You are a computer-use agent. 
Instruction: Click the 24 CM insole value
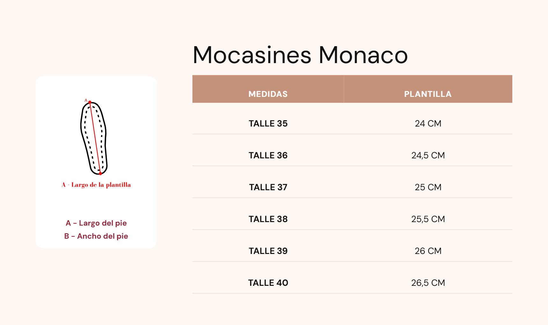428,123
